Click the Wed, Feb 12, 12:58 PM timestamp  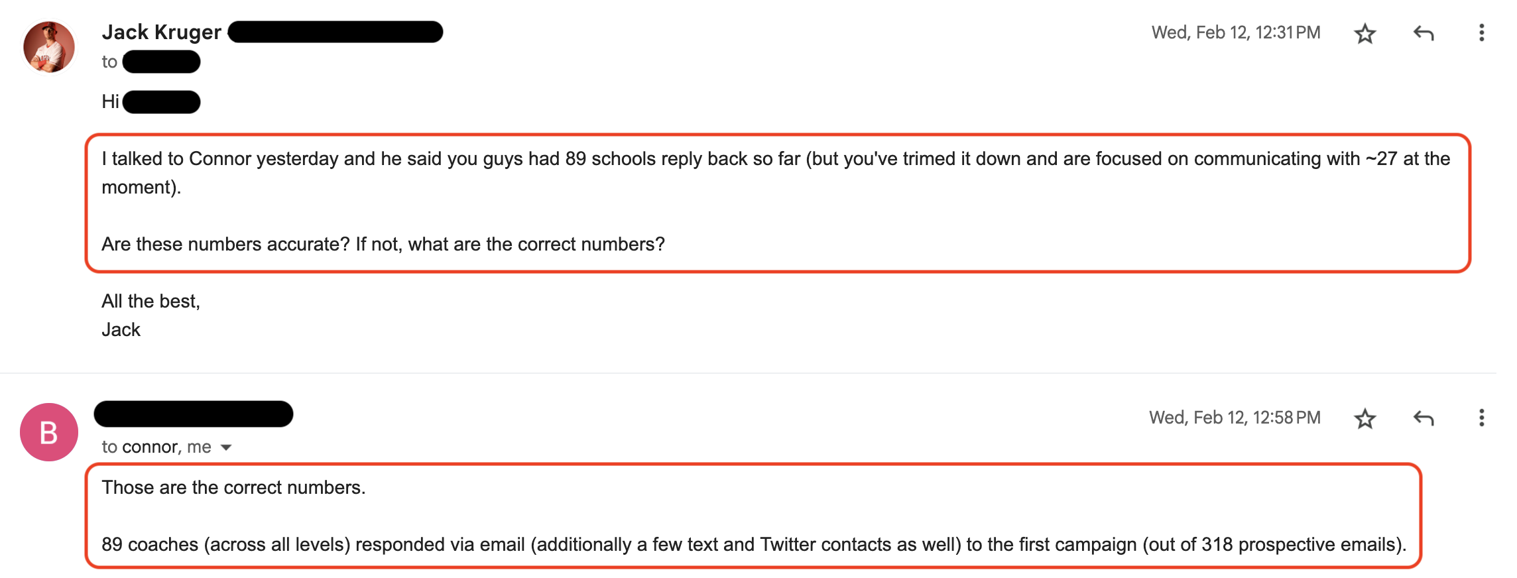[1235, 418]
